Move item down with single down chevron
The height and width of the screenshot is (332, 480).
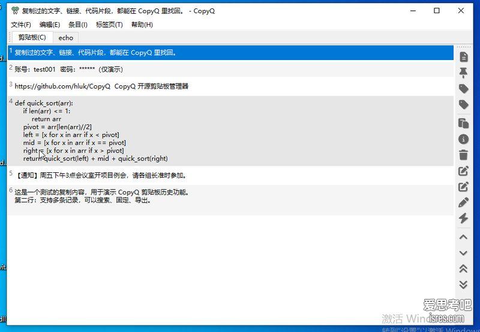[463, 253]
